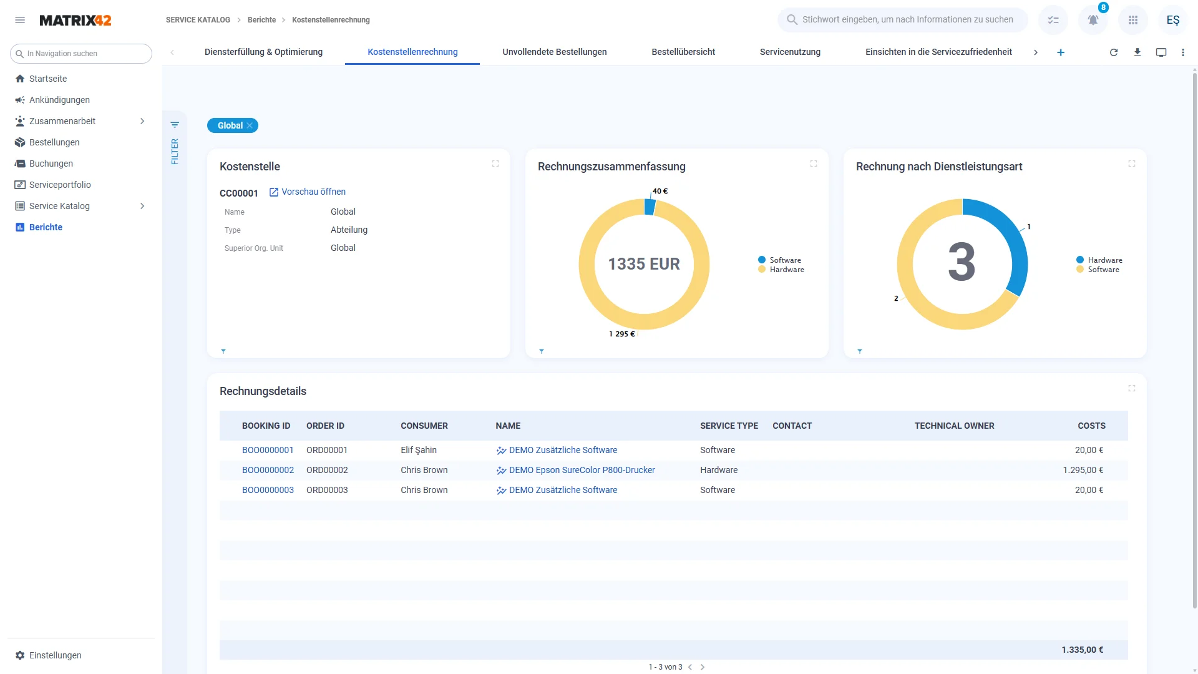
Task: Click the Matrix42 logo
Action: click(x=75, y=20)
